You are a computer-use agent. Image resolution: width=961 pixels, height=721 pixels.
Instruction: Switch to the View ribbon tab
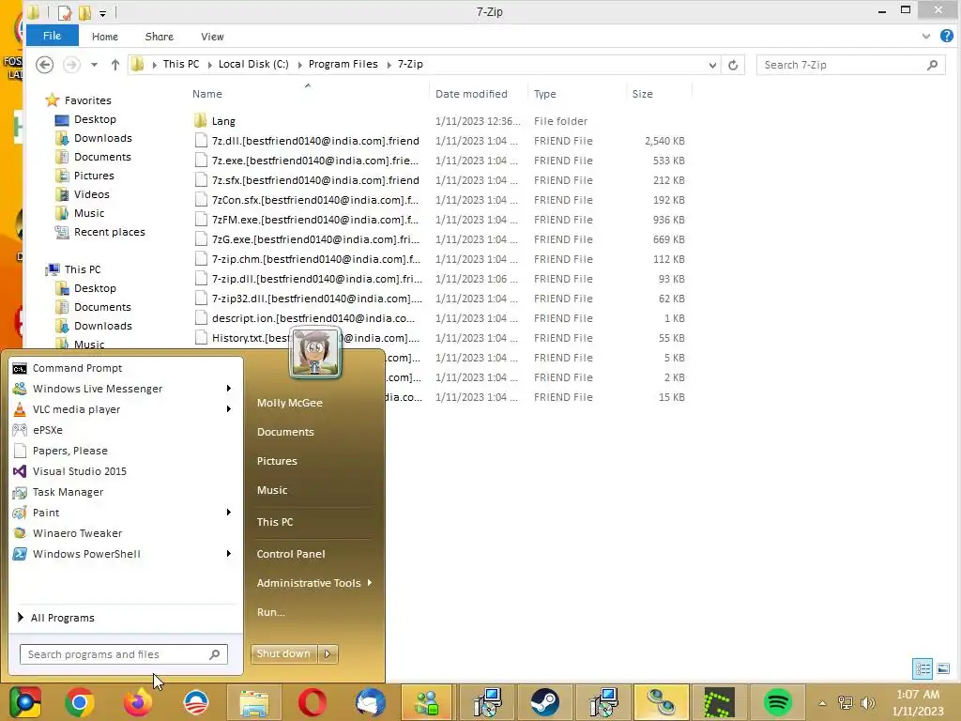(x=212, y=37)
